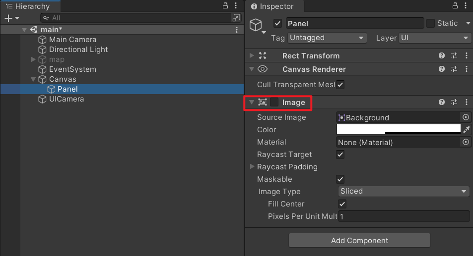This screenshot has width=473, height=256.
Task: Open the Material object picker
Action: tap(466, 142)
